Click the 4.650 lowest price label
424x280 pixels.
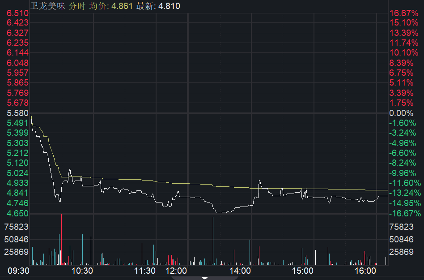pos(17,213)
